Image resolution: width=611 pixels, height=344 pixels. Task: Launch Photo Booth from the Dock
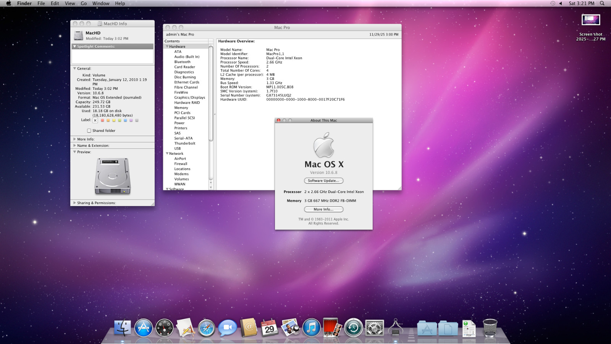(332, 328)
